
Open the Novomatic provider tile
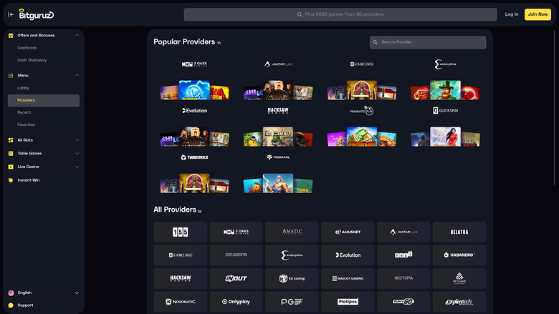[181, 302]
